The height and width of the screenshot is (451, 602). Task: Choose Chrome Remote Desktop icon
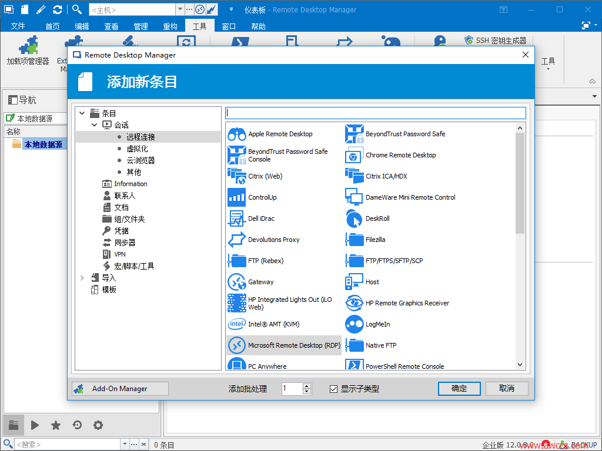point(354,155)
